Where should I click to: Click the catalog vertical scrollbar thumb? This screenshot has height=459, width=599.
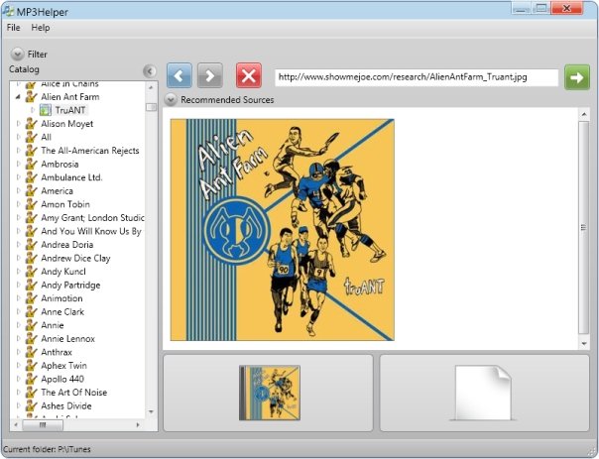152,107
